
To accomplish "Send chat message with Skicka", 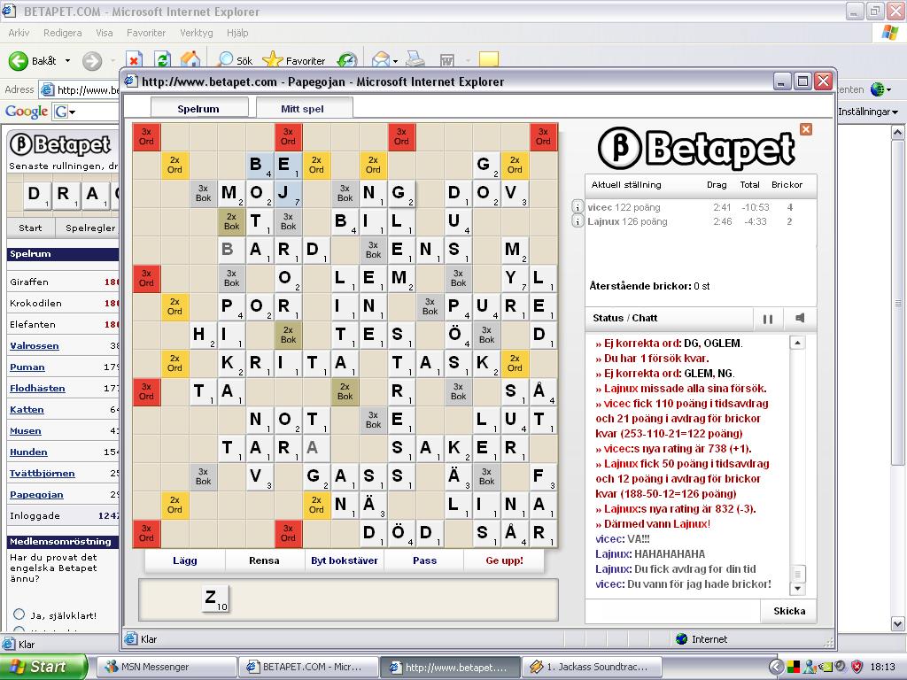I will [789, 611].
